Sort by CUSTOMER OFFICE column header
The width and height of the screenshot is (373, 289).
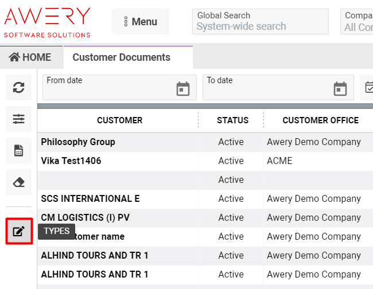[x=320, y=120]
